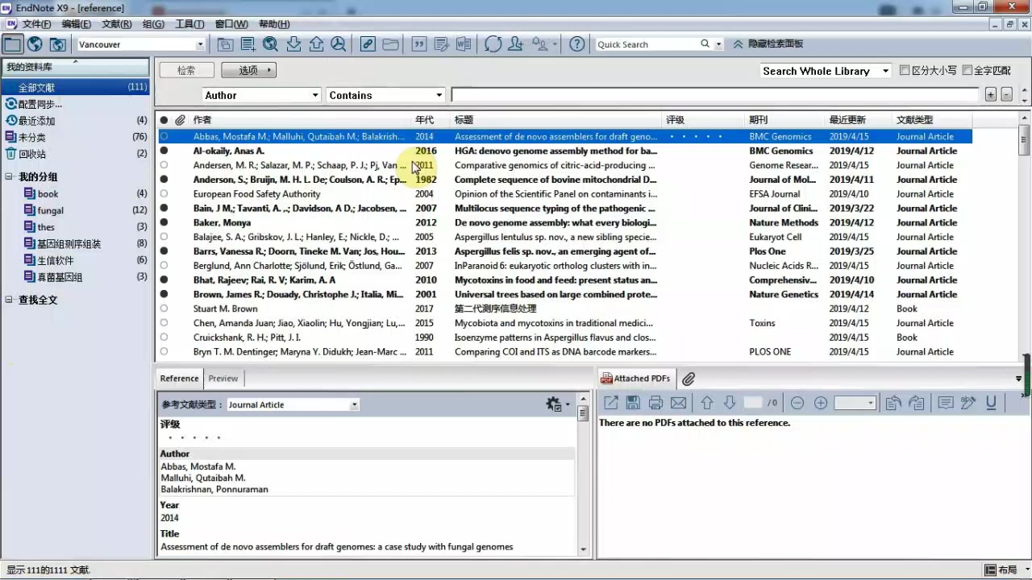This screenshot has width=1032, height=580.
Task: Open the 文件(F) menu
Action: click(x=36, y=24)
